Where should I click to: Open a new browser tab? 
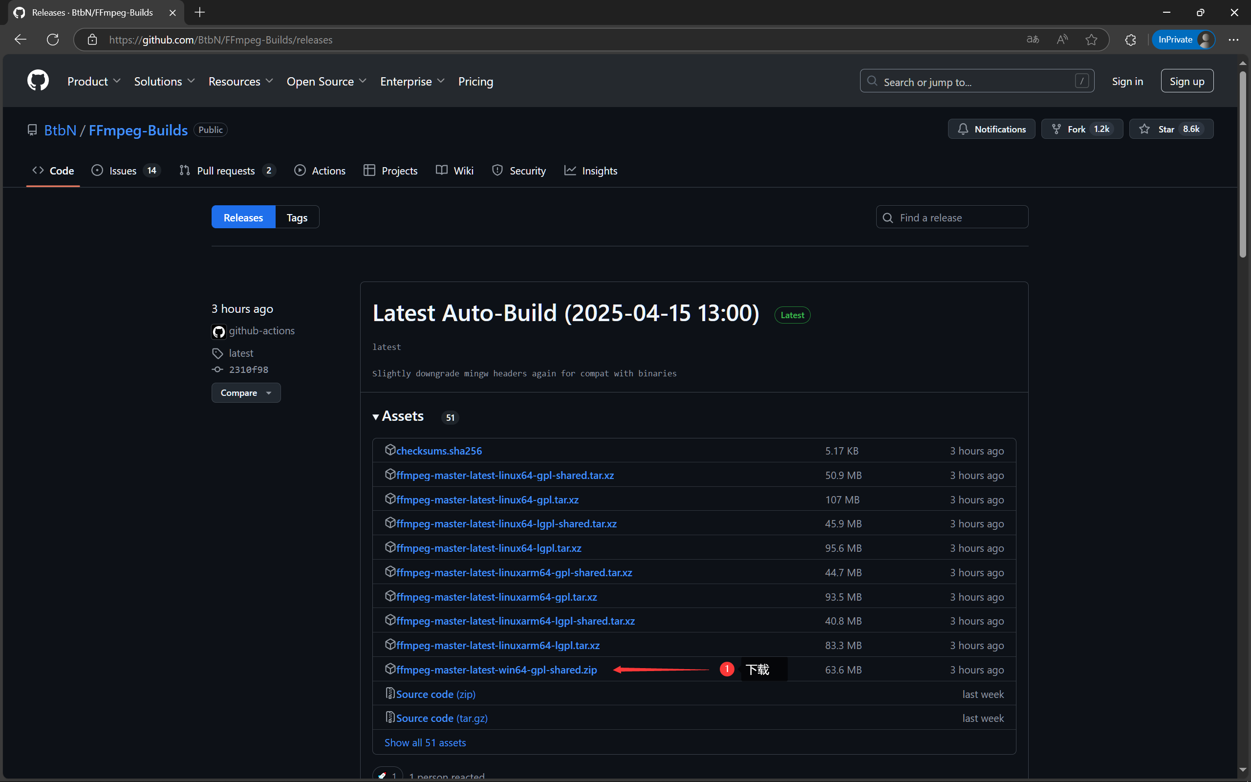[199, 12]
